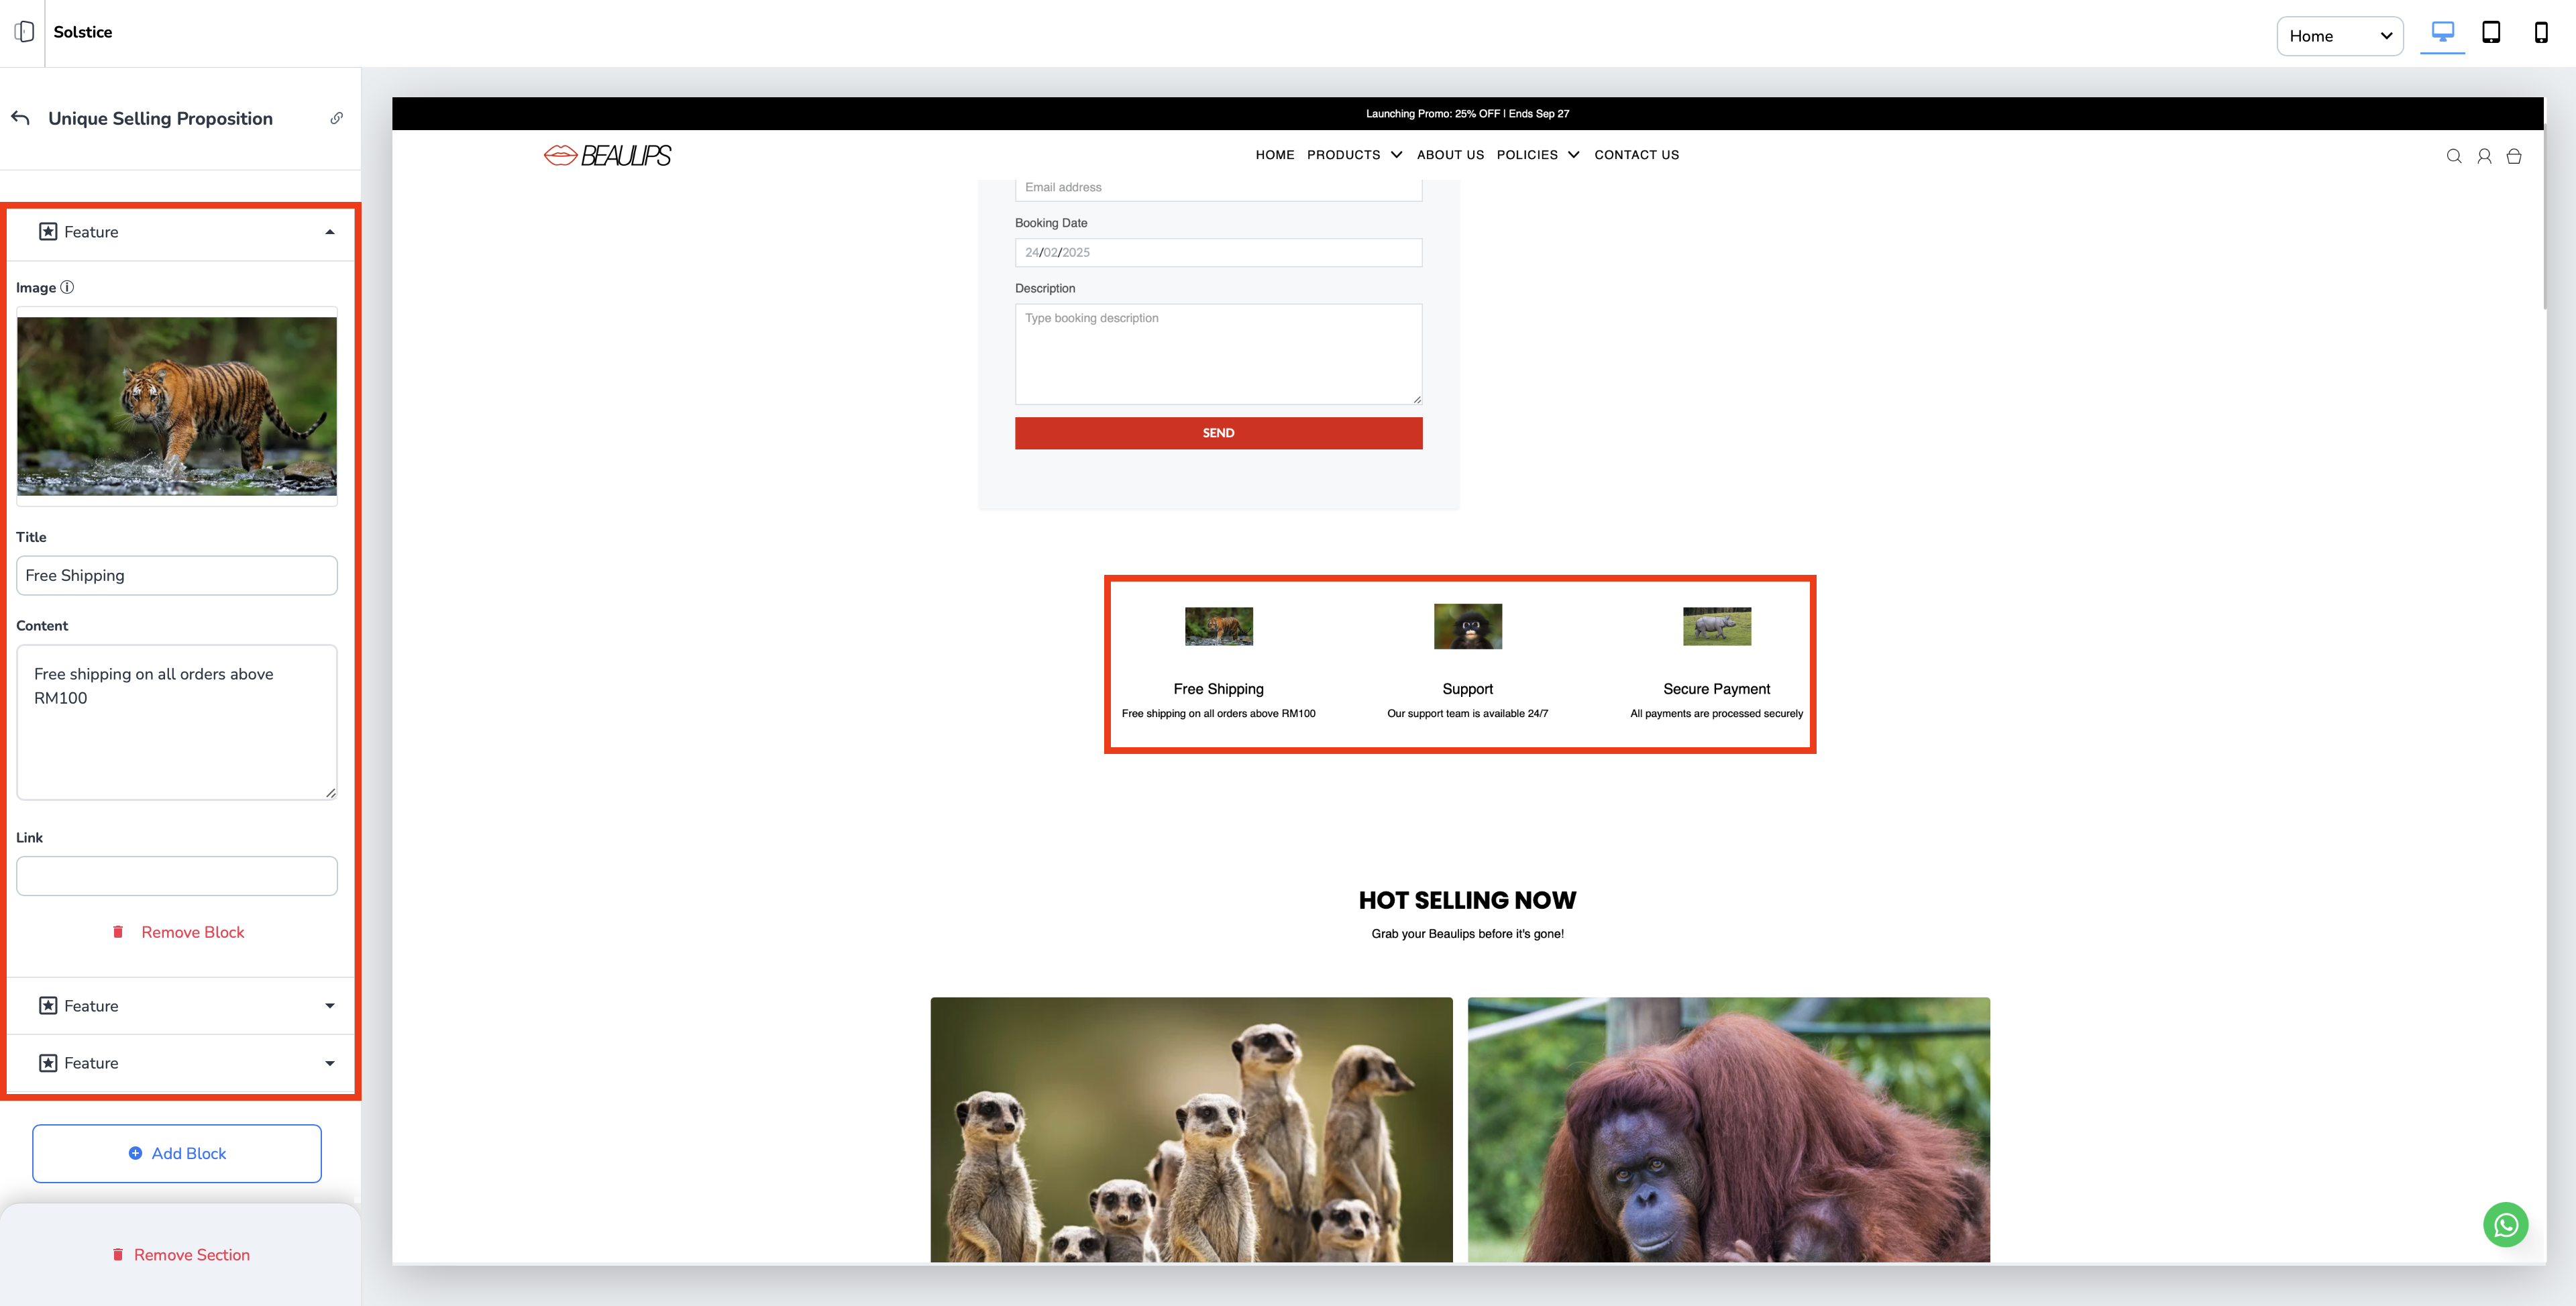Screen dimensions: 2576x1306
Task: Switch to tablet preview icon
Action: tap(2491, 33)
